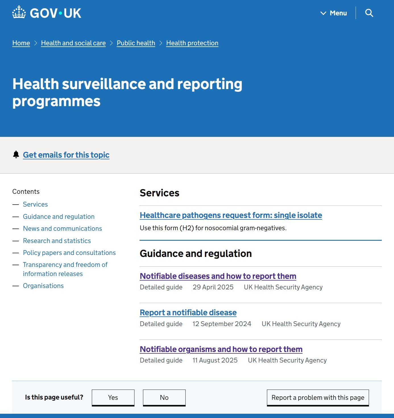Go to Research and statistics section
Image resolution: width=394 pixels, height=418 pixels.
coord(57,241)
